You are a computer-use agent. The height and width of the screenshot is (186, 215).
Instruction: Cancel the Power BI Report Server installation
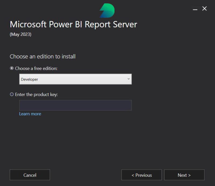pos(30,175)
